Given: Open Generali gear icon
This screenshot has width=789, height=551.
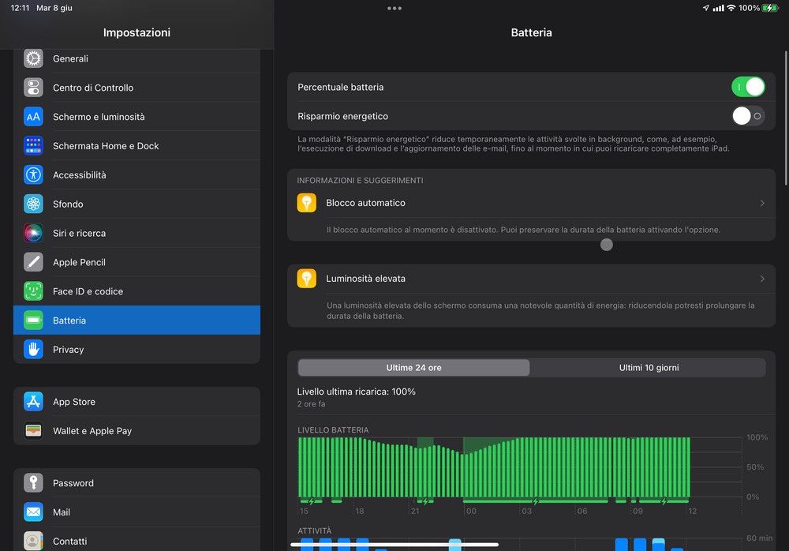Looking at the screenshot, I should (x=33, y=59).
